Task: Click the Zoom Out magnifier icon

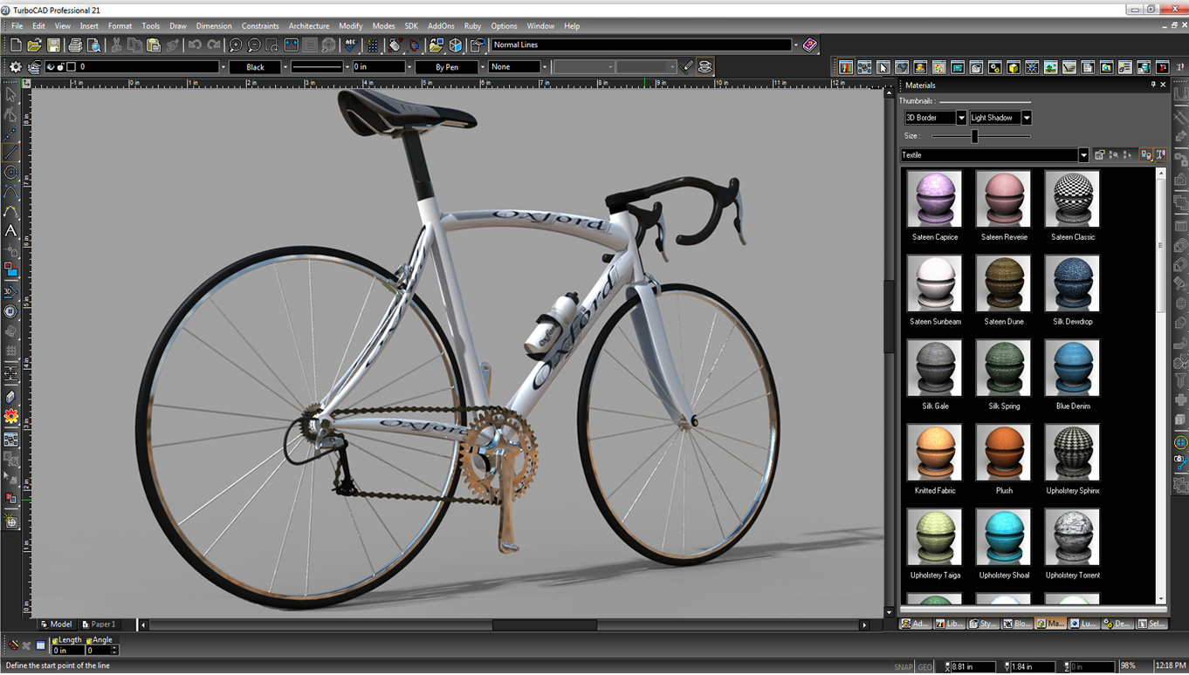Action: [254, 45]
